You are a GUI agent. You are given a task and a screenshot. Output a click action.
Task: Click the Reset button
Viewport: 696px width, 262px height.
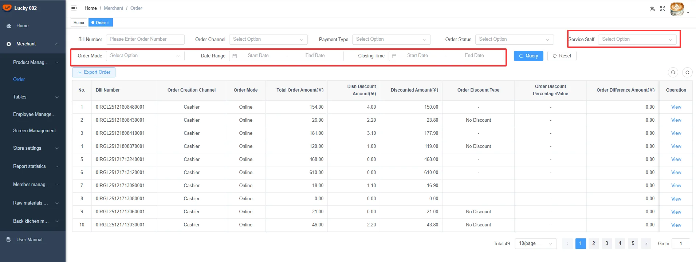point(562,56)
